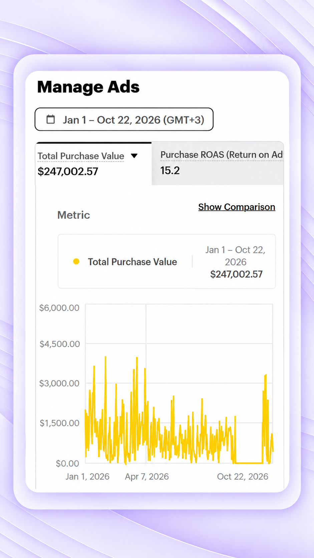Open the date range picker Jan 1 – Oct 22, 2026
The height and width of the screenshot is (558, 314).
124,119
